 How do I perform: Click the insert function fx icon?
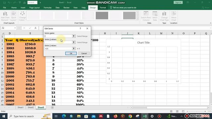(x=35, y=28)
